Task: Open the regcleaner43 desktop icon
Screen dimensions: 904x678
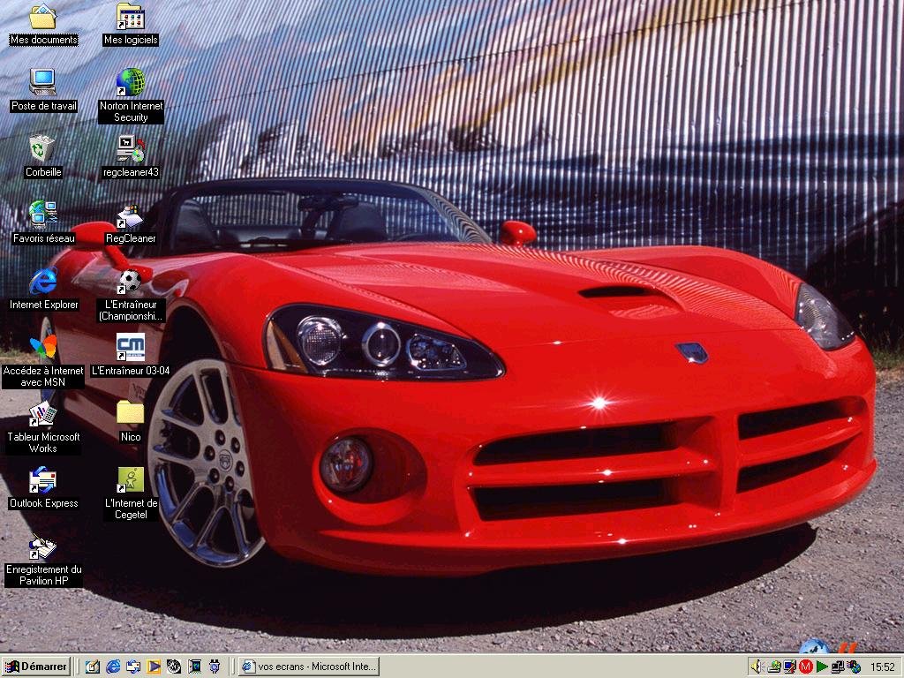Action: coord(131,149)
